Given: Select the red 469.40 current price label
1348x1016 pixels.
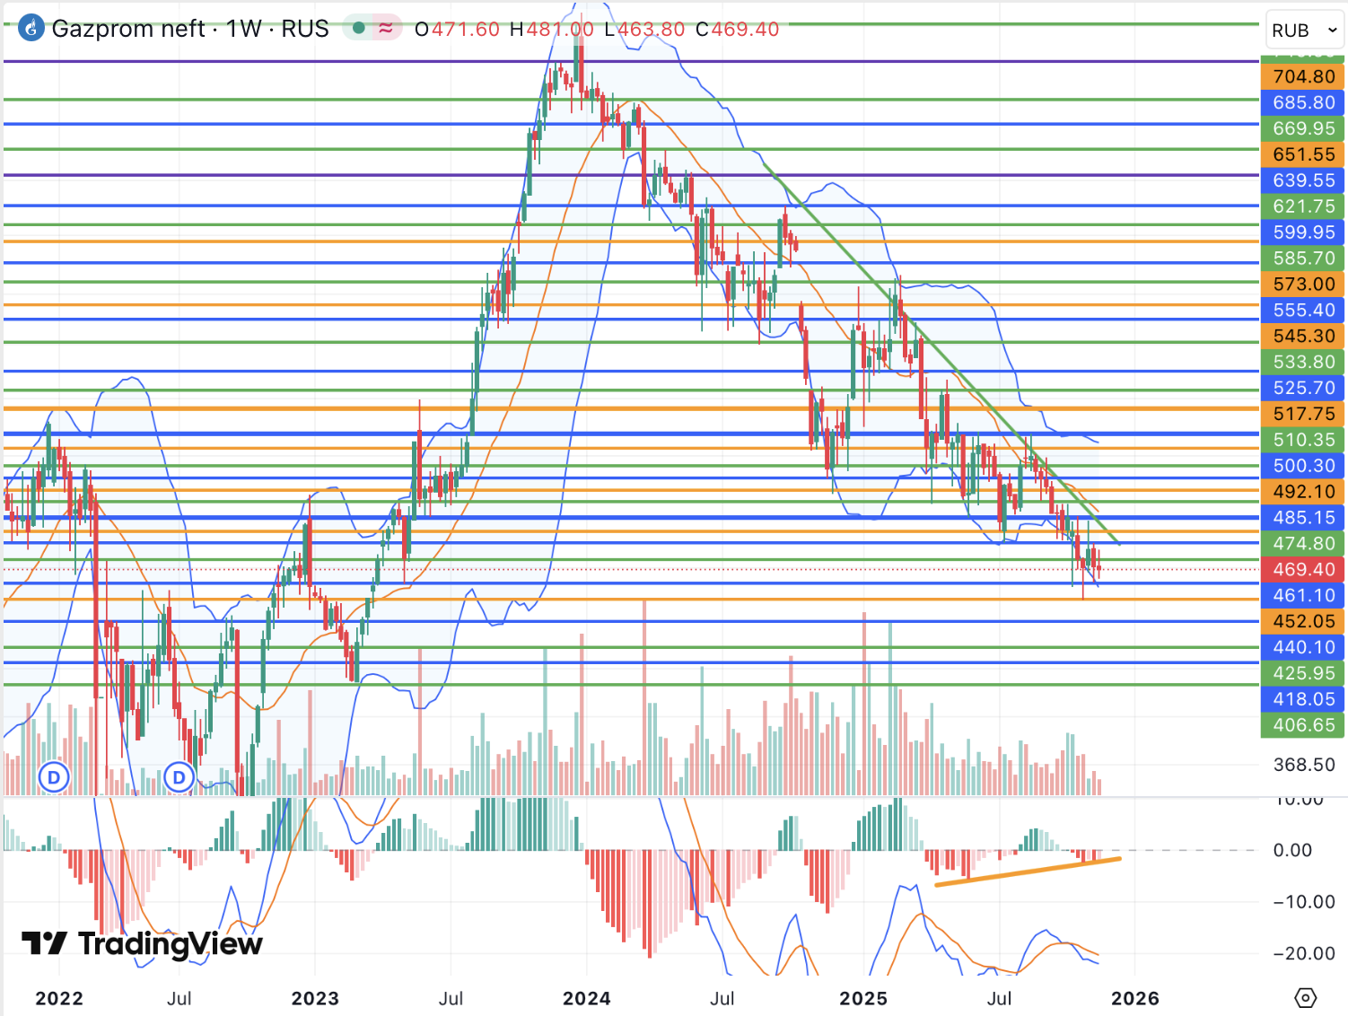Looking at the screenshot, I should [x=1303, y=570].
